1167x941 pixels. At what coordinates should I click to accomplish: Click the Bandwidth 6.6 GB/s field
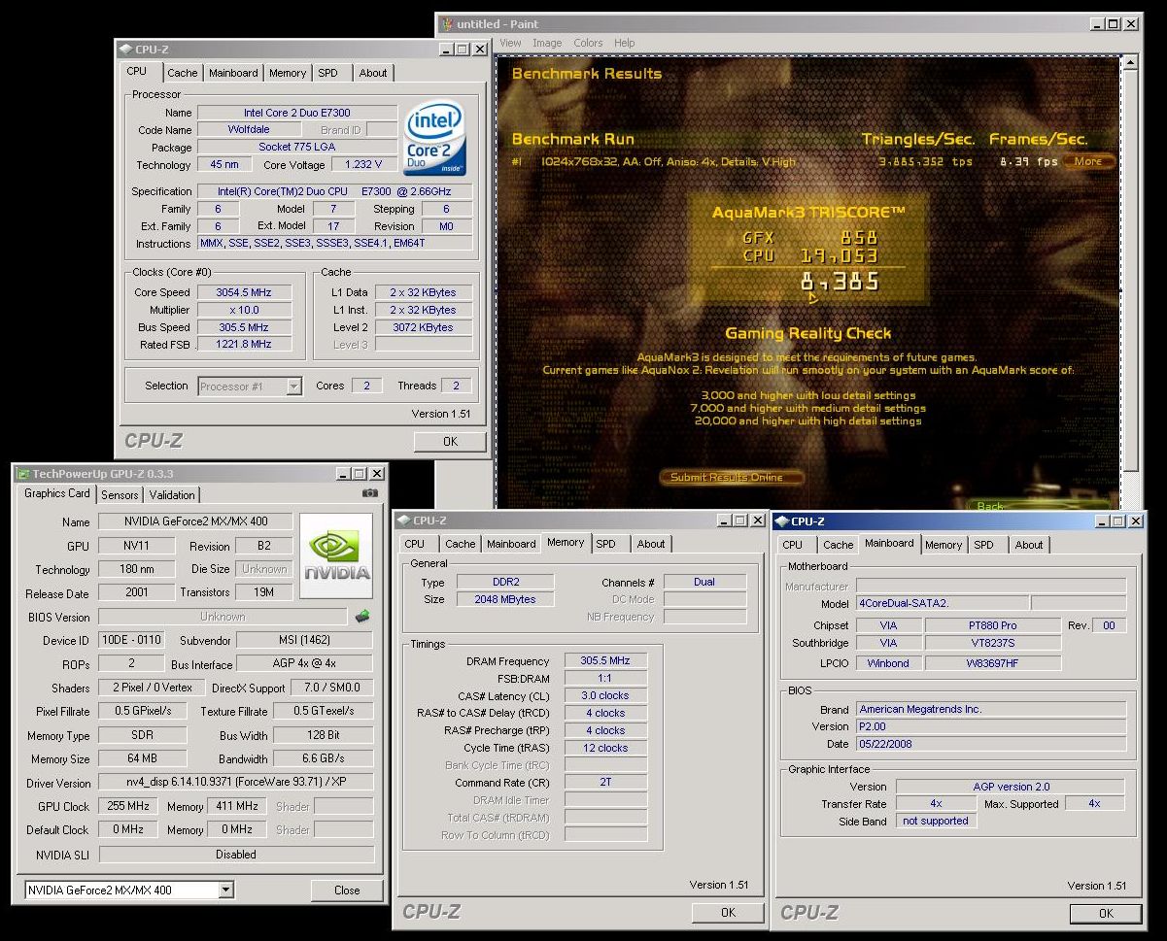click(x=324, y=758)
